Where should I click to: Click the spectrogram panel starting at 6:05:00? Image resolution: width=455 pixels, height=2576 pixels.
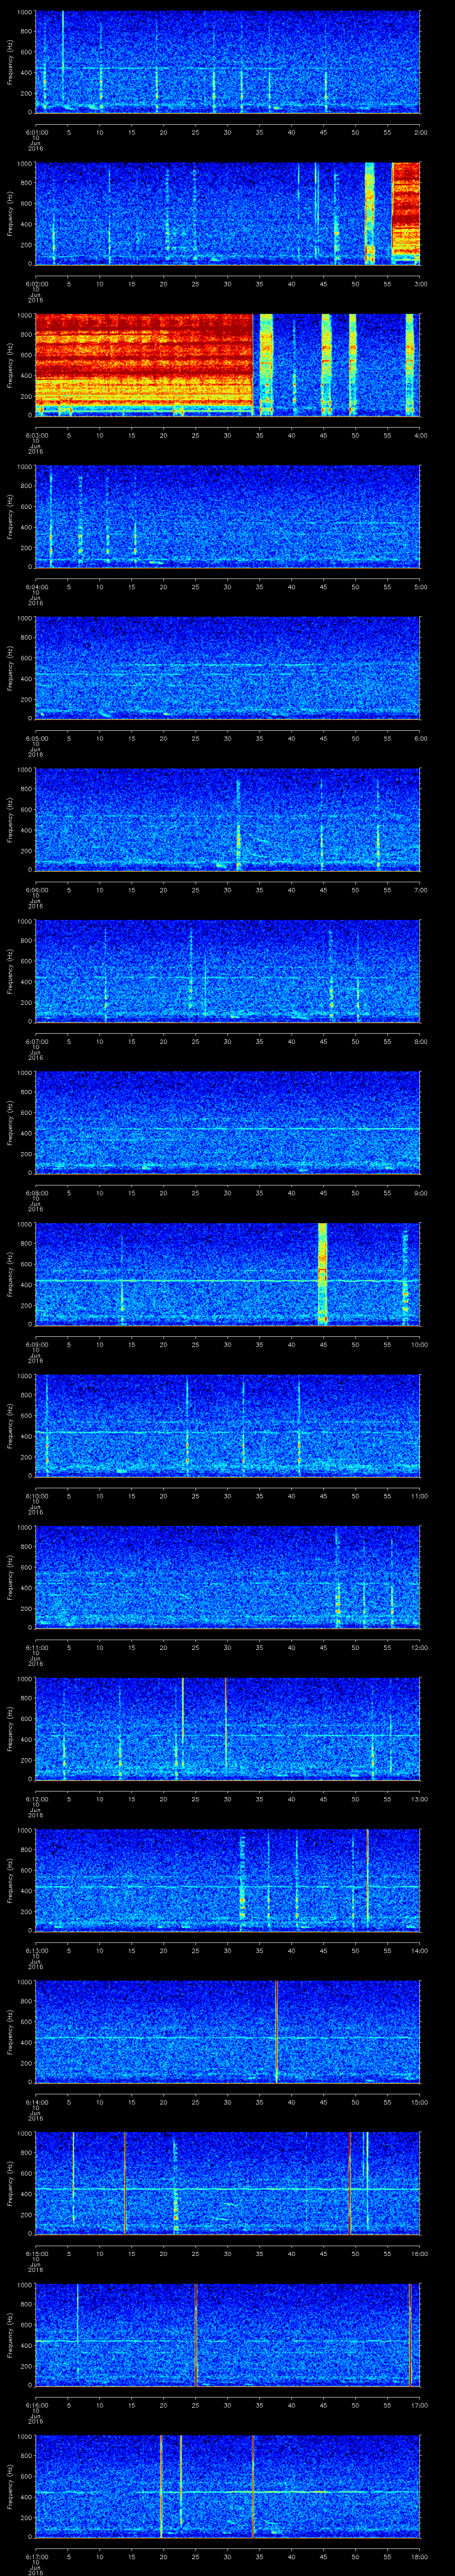coord(228,668)
